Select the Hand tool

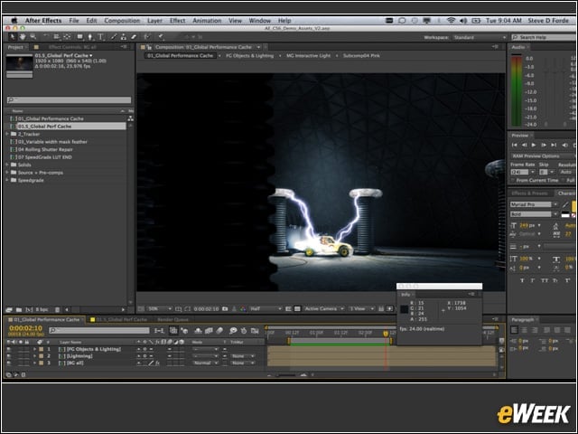click(x=23, y=37)
